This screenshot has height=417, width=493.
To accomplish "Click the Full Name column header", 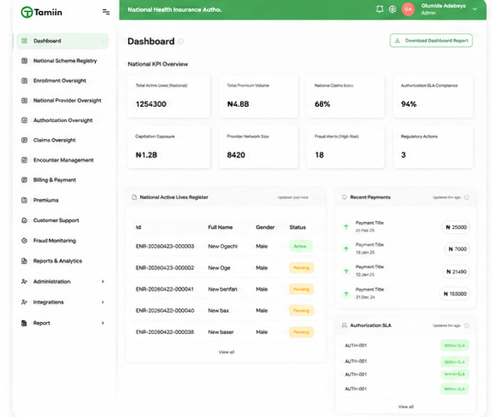I will (221, 227).
